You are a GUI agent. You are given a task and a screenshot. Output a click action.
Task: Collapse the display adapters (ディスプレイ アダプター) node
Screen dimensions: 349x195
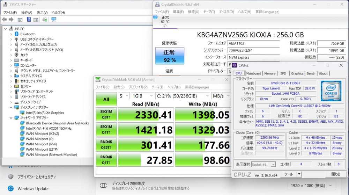click(11, 107)
